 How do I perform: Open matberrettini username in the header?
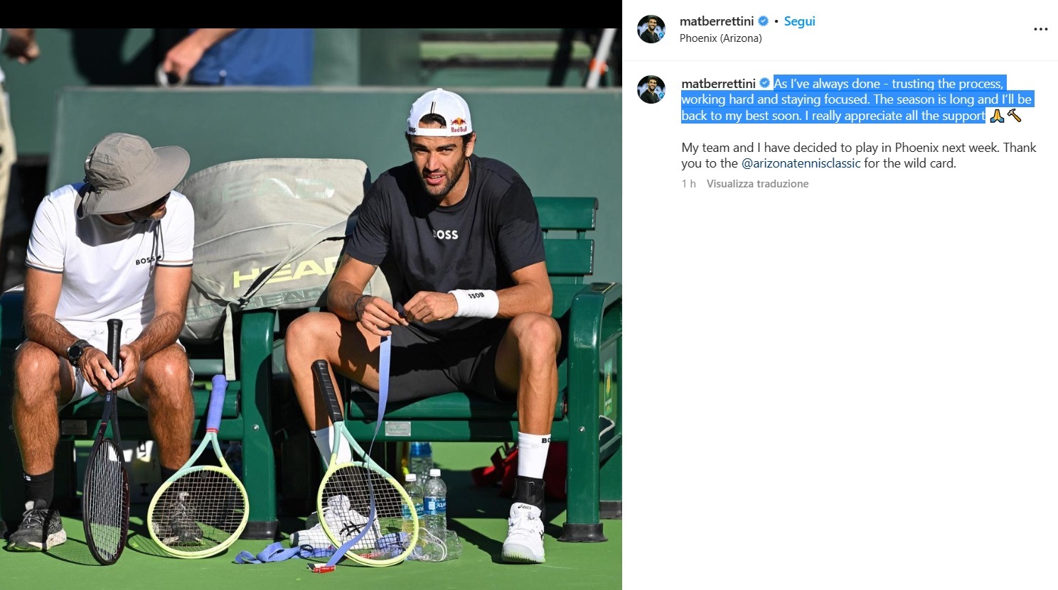pyautogui.click(x=717, y=21)
